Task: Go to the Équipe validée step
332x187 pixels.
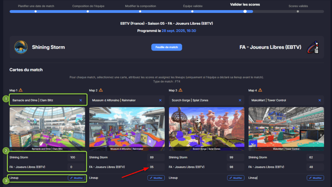Action: [x=192, y=6]
